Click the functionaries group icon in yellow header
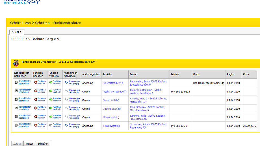Viewport: 260px width, 146px height. 16,63
